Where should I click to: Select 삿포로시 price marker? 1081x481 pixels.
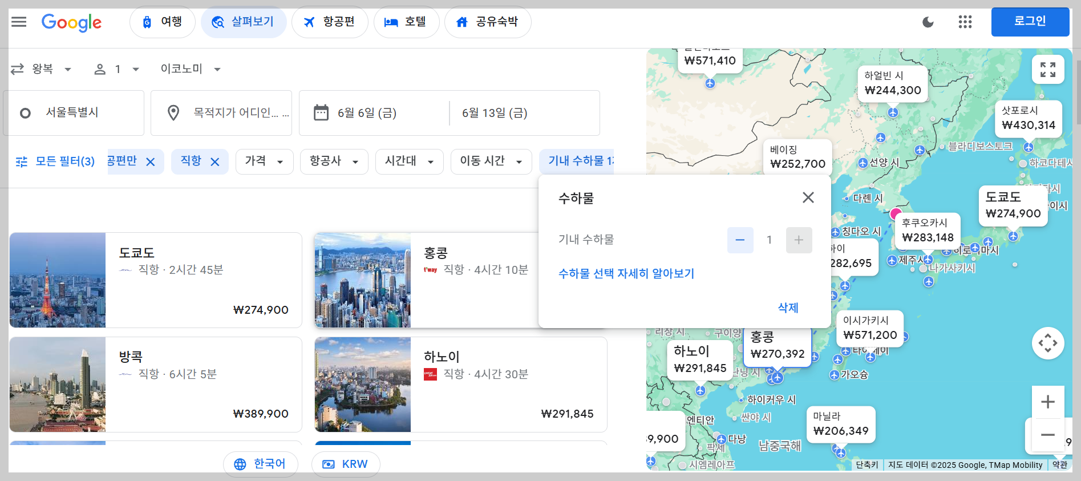[x=1029, y=119]
